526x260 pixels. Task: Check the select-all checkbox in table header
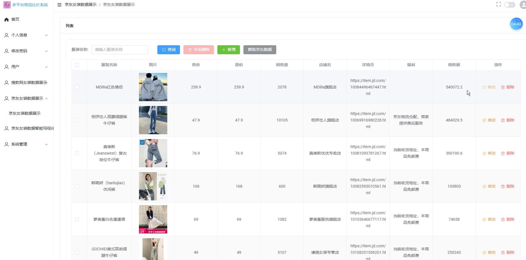pos(77,65)
